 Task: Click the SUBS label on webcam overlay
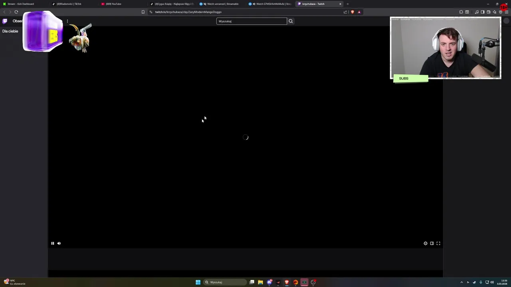[x=404, y=79]
